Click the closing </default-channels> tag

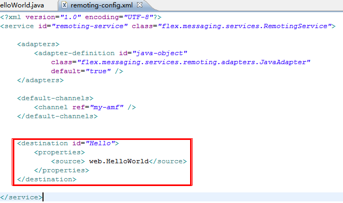(x=57, y=116)
